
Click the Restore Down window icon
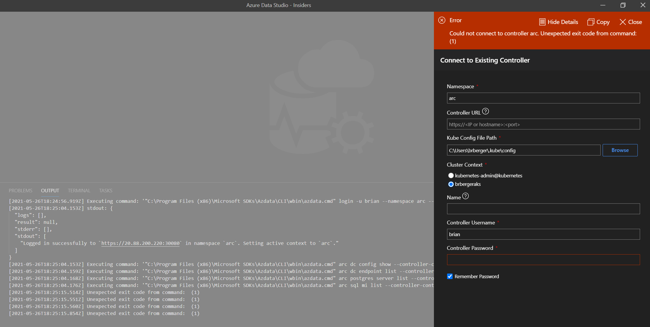[623, 5]
